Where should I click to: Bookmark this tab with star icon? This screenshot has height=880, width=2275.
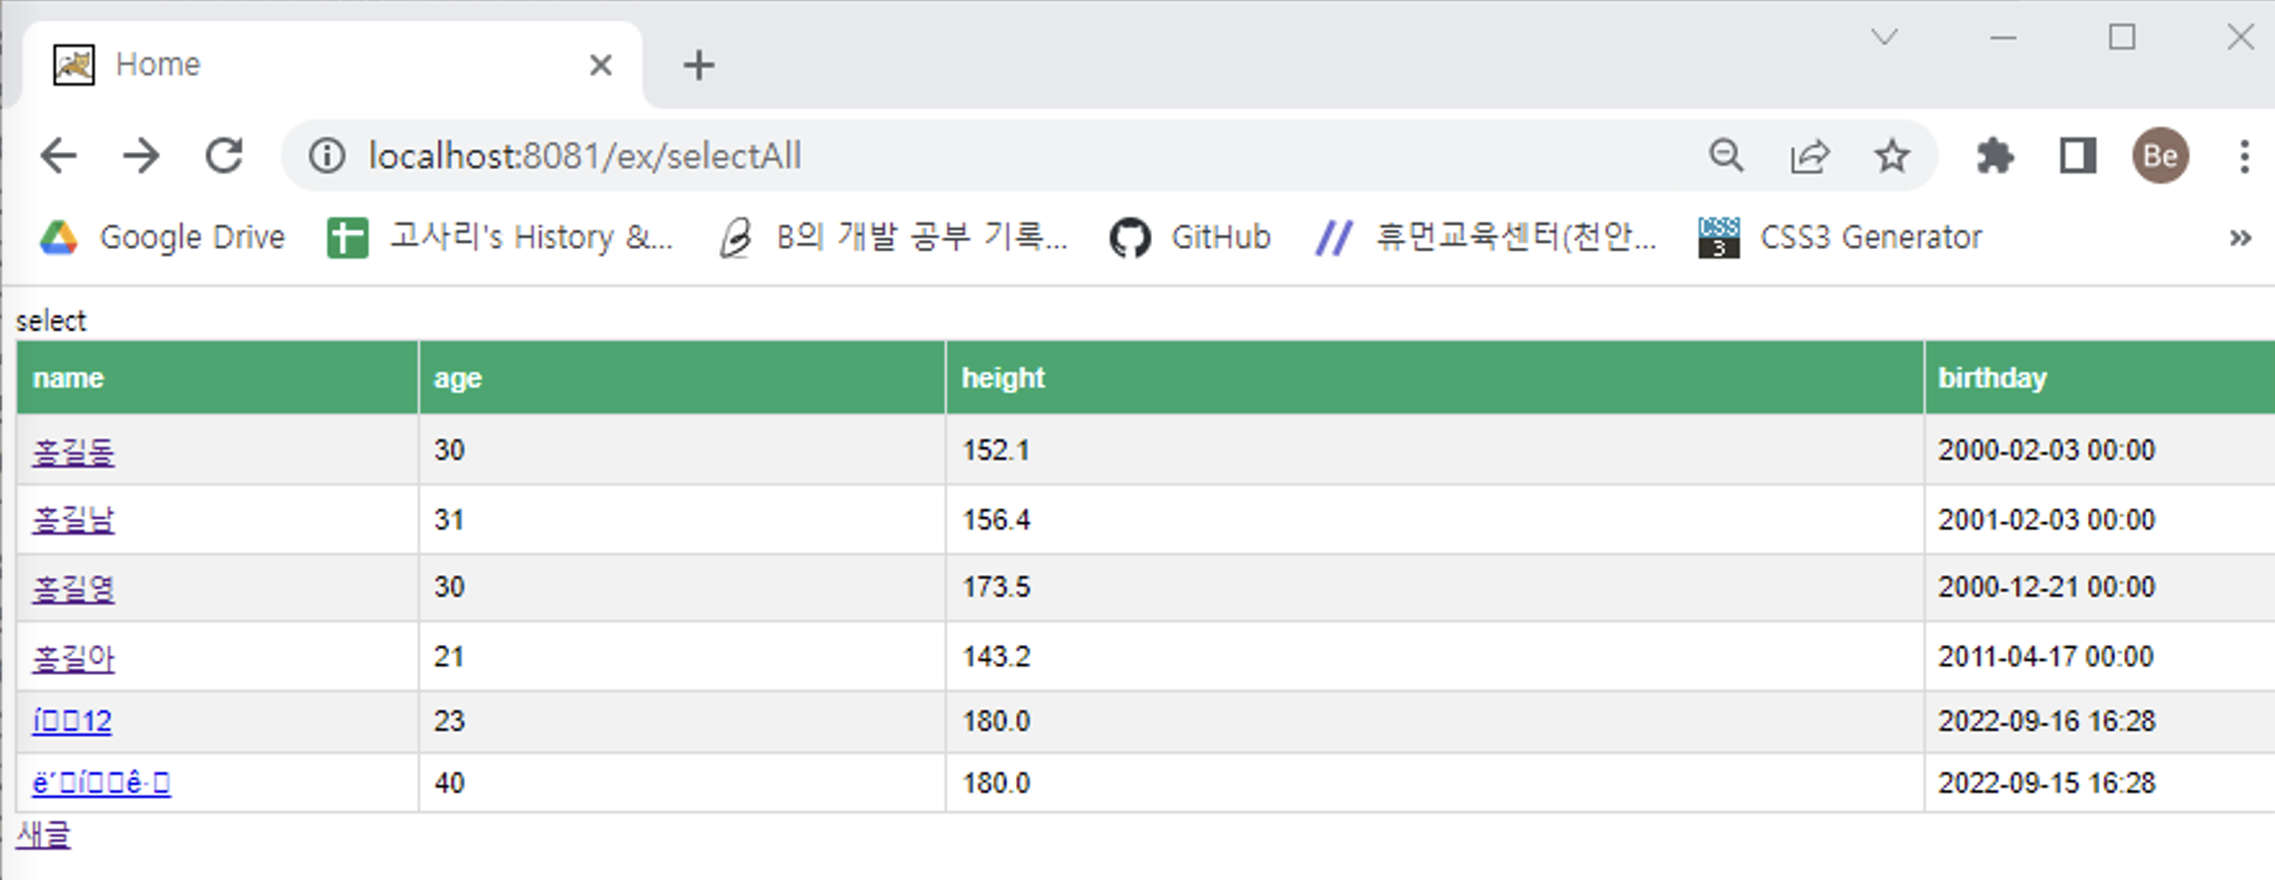pos(1892,156)
